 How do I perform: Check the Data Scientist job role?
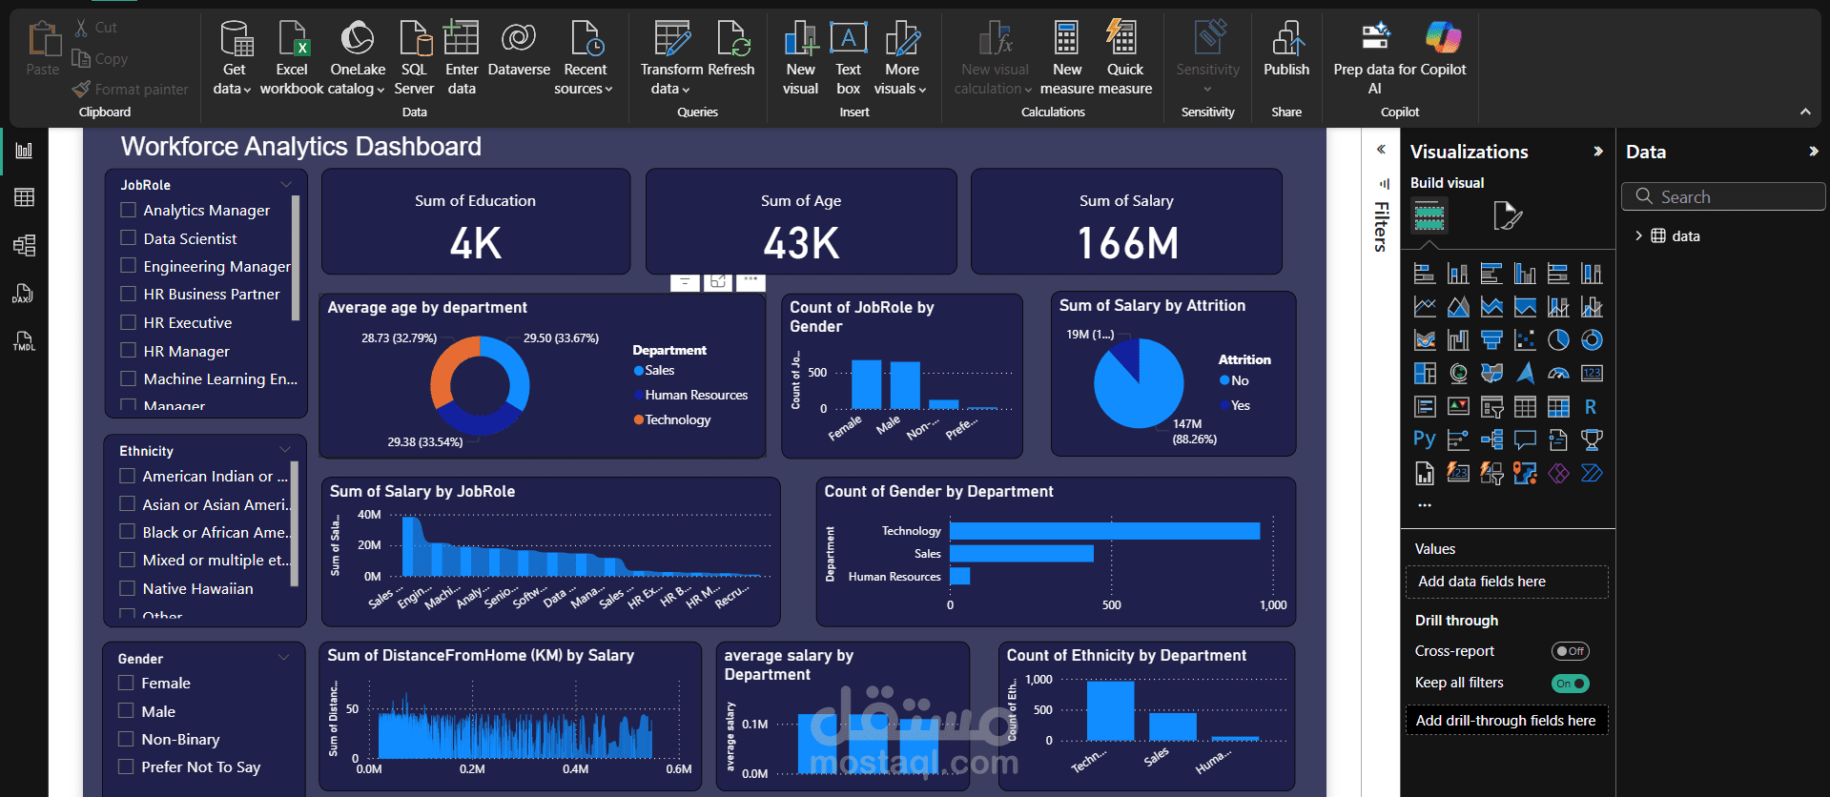[129, 238]
